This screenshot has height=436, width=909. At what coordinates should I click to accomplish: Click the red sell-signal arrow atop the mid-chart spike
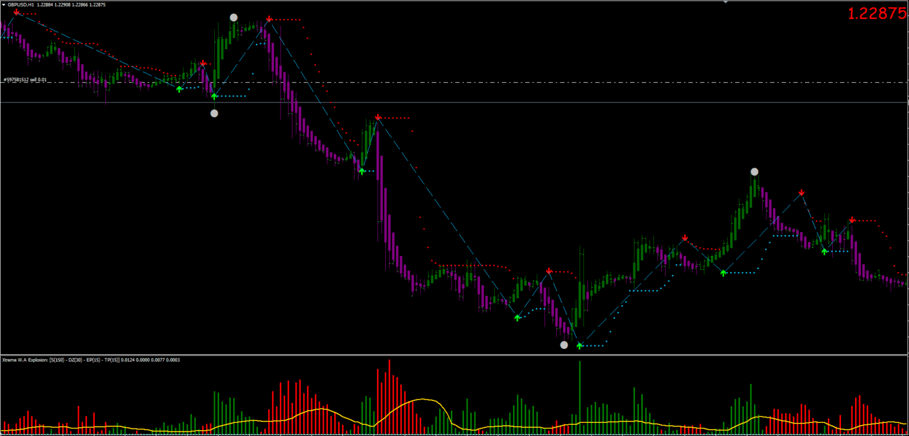[378, 118]
